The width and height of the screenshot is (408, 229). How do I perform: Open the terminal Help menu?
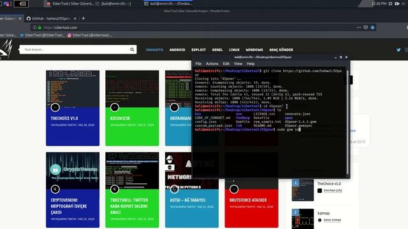251,64
